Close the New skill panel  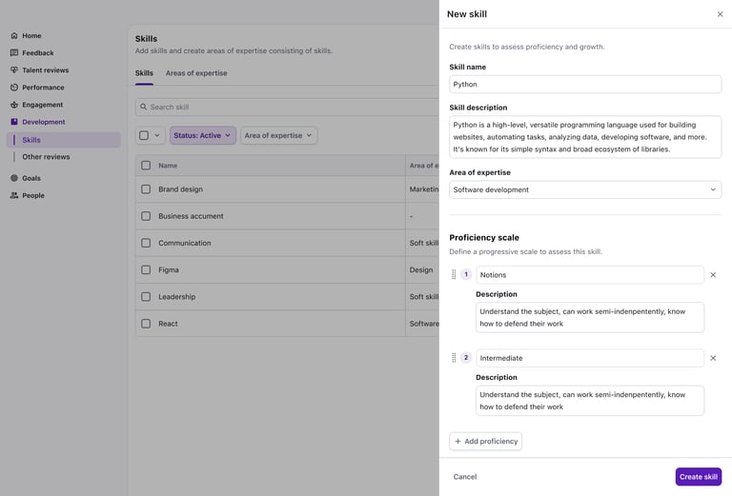[720, 14]
